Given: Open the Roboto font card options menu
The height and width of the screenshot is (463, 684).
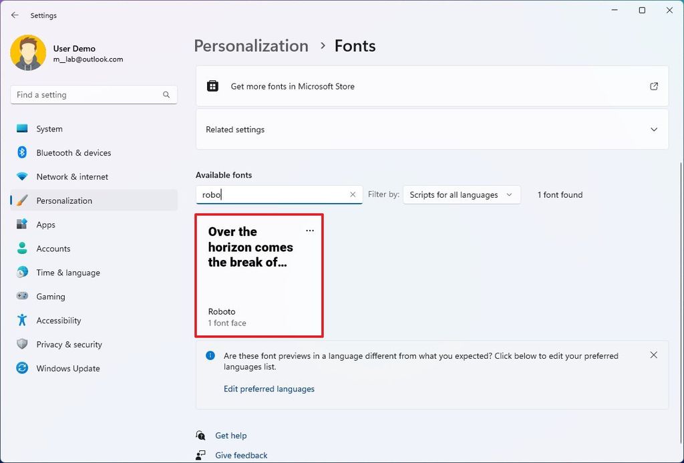Looking at the screenshot, I should coord(309,230).
